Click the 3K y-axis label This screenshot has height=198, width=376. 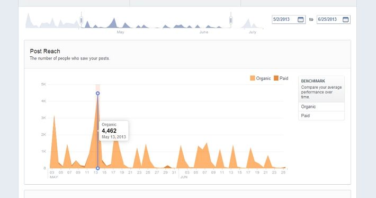[x=43, y=118]
